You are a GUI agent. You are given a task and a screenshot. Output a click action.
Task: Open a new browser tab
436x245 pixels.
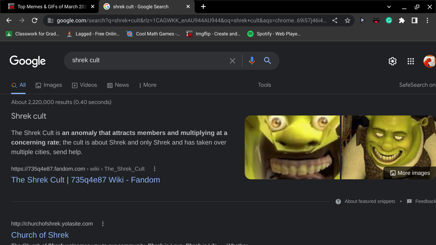click(x=203, y=6)
